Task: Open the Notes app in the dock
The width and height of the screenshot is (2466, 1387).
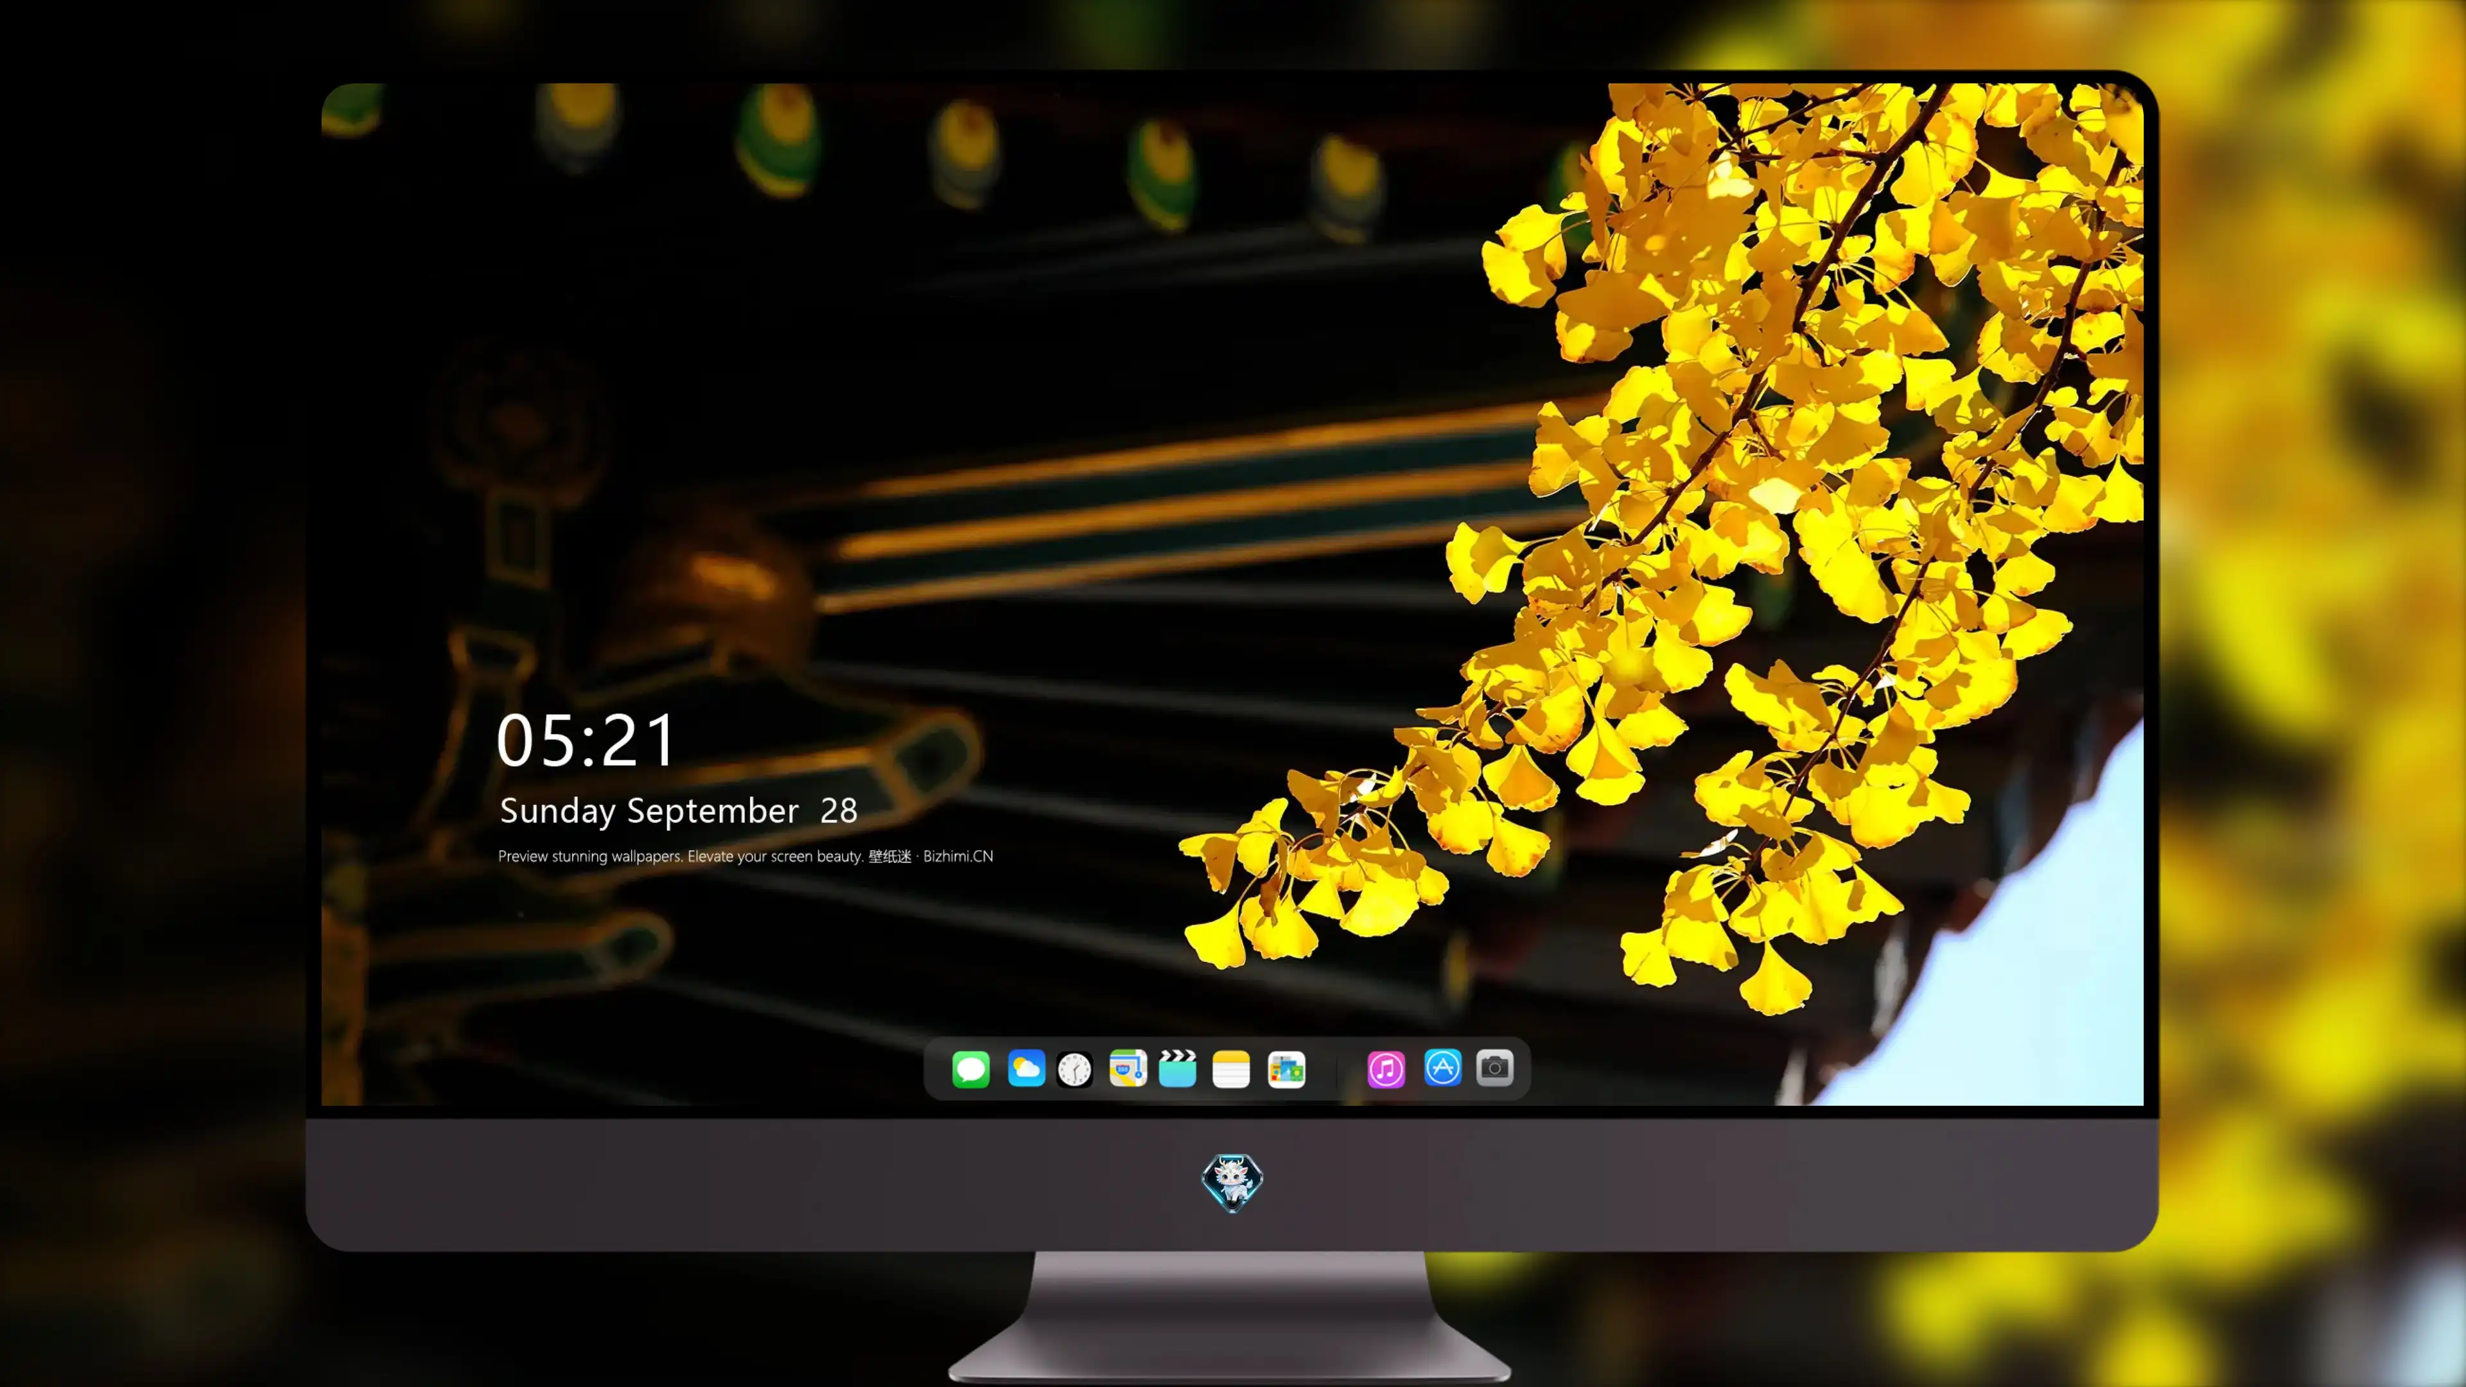Action: tap(1231, 1069)
